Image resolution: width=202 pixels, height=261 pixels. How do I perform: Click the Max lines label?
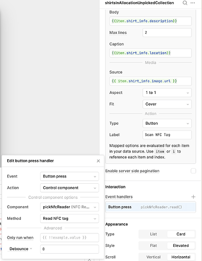pos(118,32)
